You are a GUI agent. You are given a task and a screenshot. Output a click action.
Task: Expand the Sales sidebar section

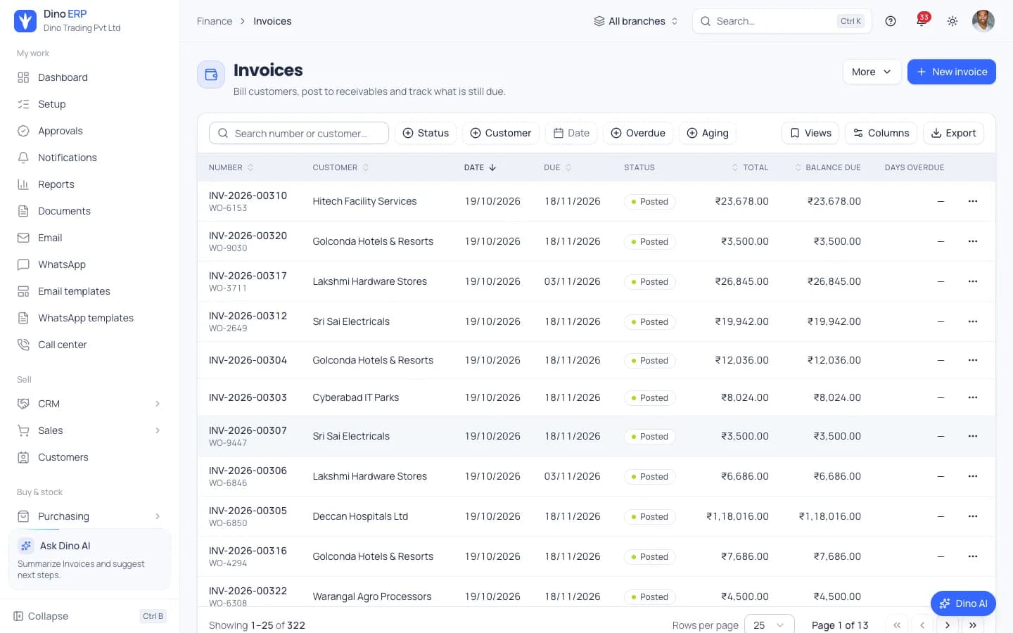[x=90, y=430]
